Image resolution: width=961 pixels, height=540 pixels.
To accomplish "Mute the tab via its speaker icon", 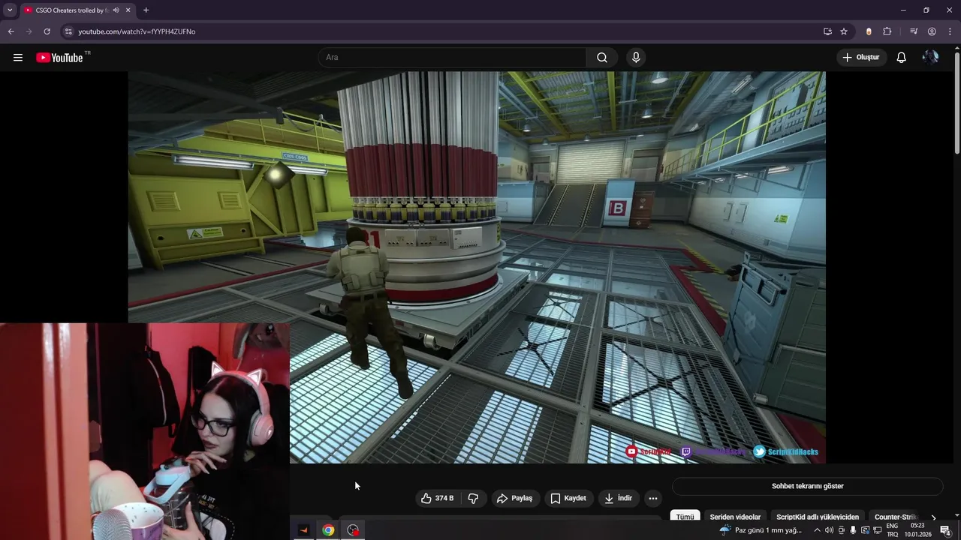I will point(116,10).
